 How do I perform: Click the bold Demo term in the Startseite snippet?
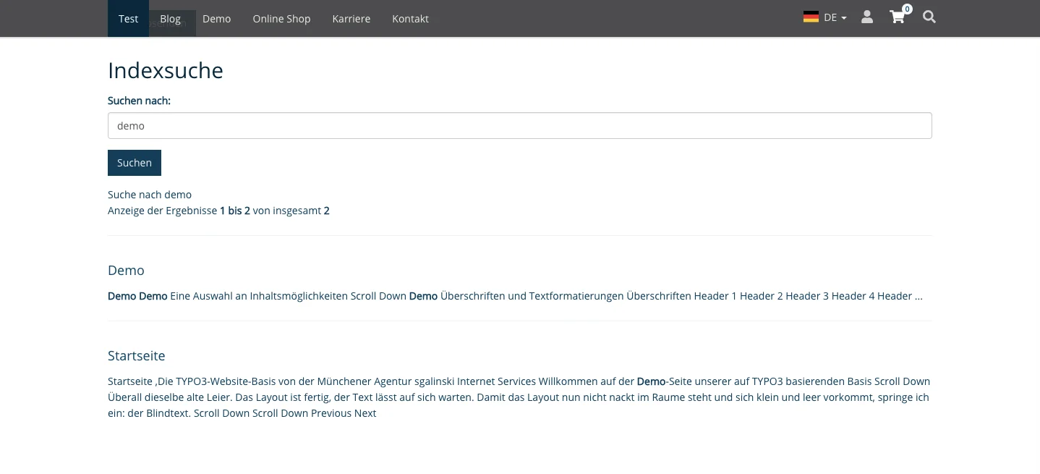(x=650, y=381)
